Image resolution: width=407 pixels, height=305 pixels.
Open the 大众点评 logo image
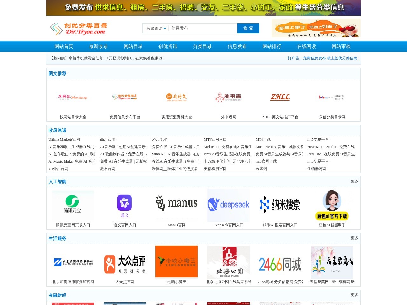point(125,262)
